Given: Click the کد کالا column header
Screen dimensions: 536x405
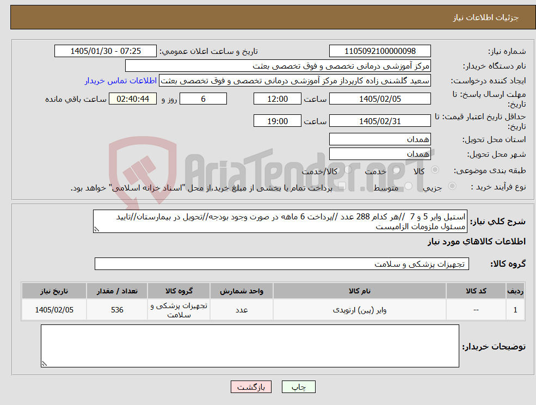Looking at the screenshot, I should pyautogui.click(x=476, y=291).
